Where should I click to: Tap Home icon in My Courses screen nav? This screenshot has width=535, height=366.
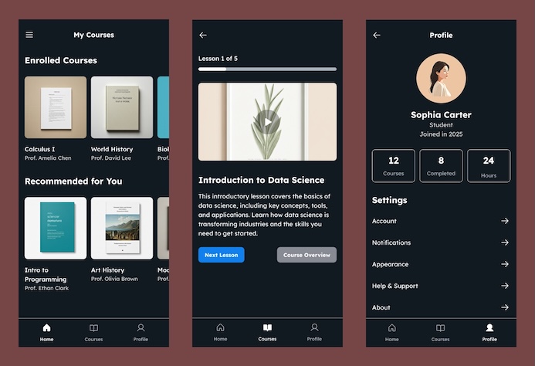pyautogui.click(x=47, y=328)
